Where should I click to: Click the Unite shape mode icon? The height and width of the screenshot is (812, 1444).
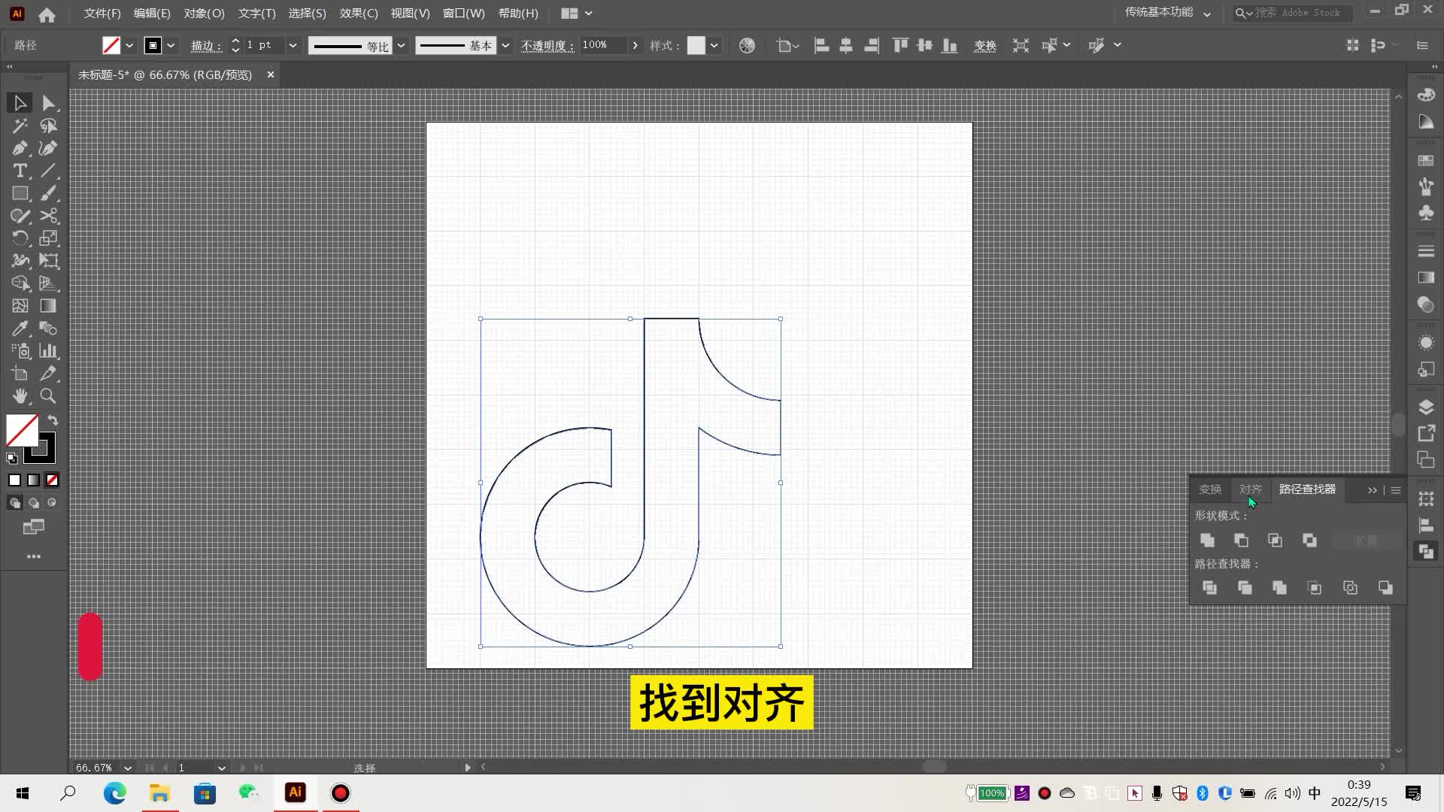pos(1207,541)
